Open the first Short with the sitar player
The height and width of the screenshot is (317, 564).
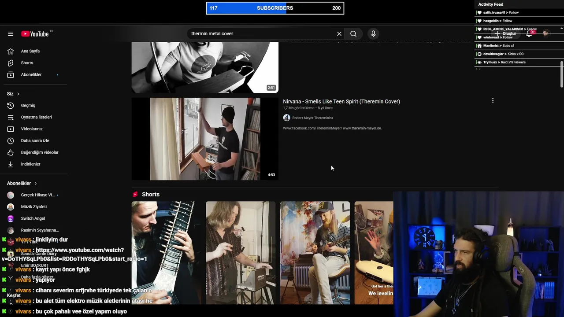166,253
